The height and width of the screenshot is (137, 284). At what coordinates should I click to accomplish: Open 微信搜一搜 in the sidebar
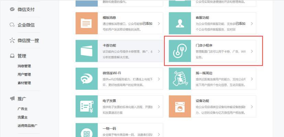[x=28, y=40]
